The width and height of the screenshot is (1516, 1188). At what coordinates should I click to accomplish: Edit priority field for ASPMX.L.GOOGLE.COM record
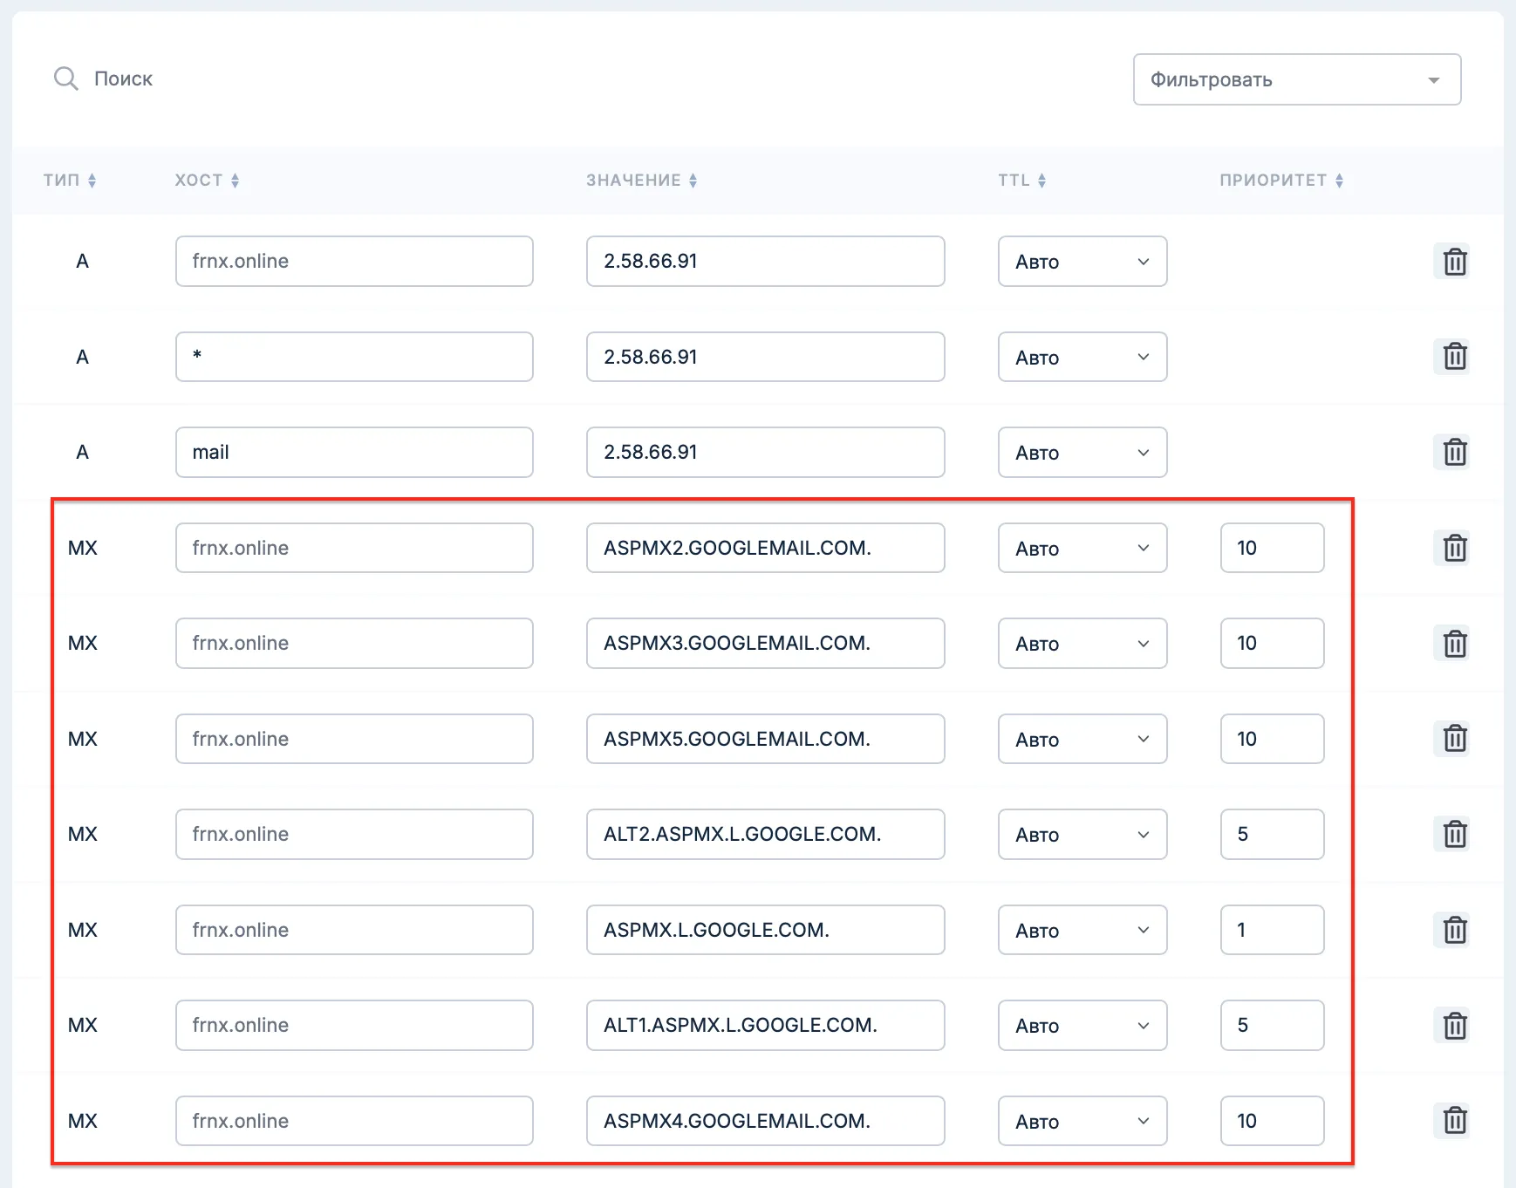[1271, 930]
